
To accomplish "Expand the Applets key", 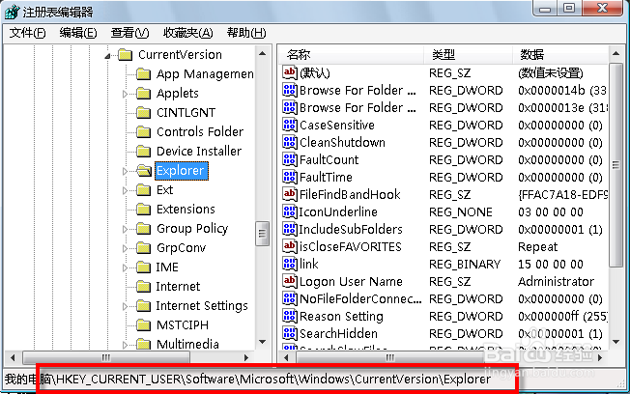I will coord(125,94).
